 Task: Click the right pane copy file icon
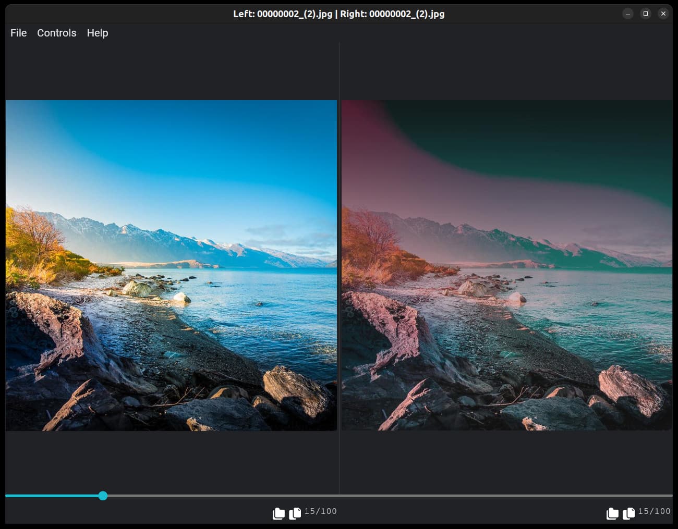[x=628, y=513]
